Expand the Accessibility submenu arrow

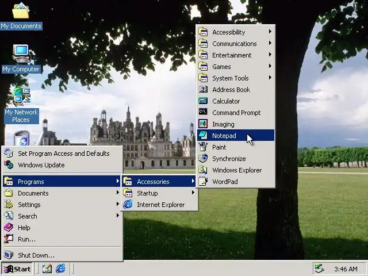pos(270,32)
